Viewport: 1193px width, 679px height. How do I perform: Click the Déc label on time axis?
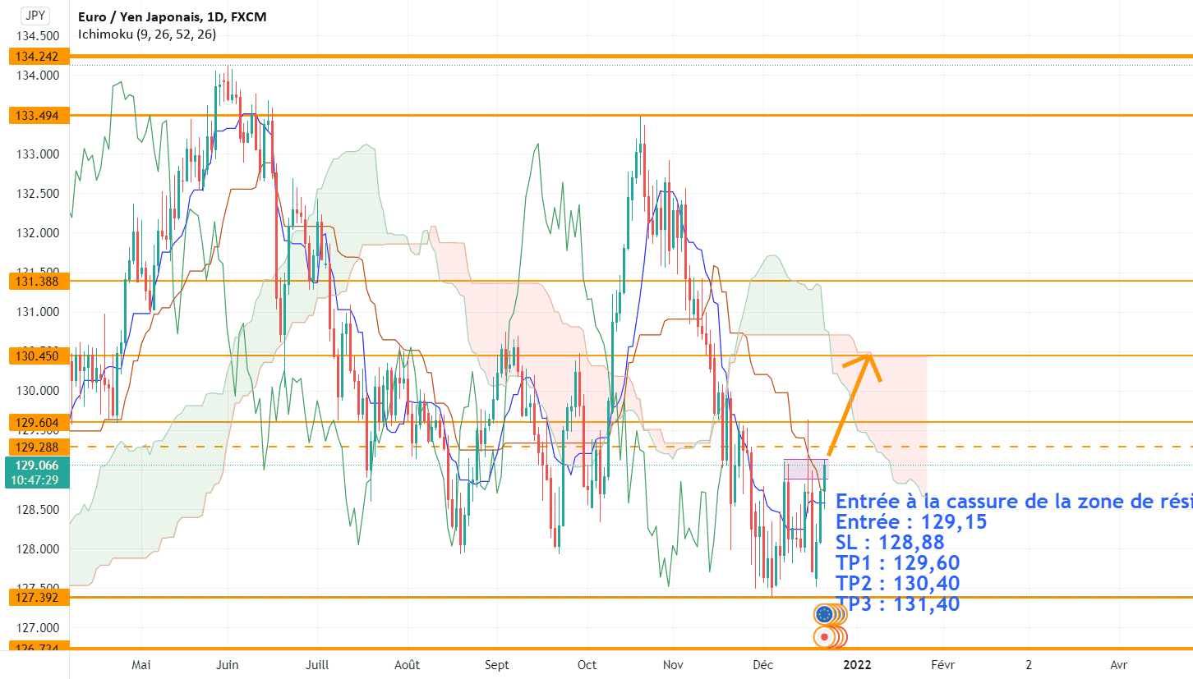762,664
